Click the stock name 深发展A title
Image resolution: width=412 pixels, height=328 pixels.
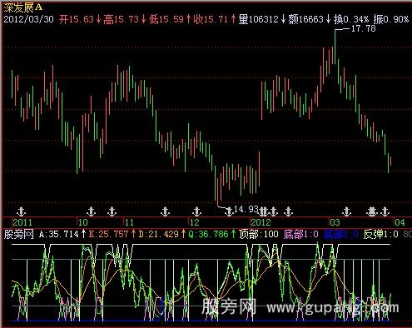23,7
